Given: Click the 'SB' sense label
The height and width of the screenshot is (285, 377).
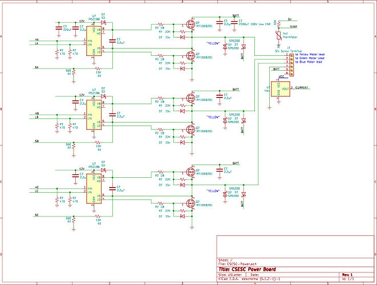Looking at the screenshot, I should [x=37, y=141].
